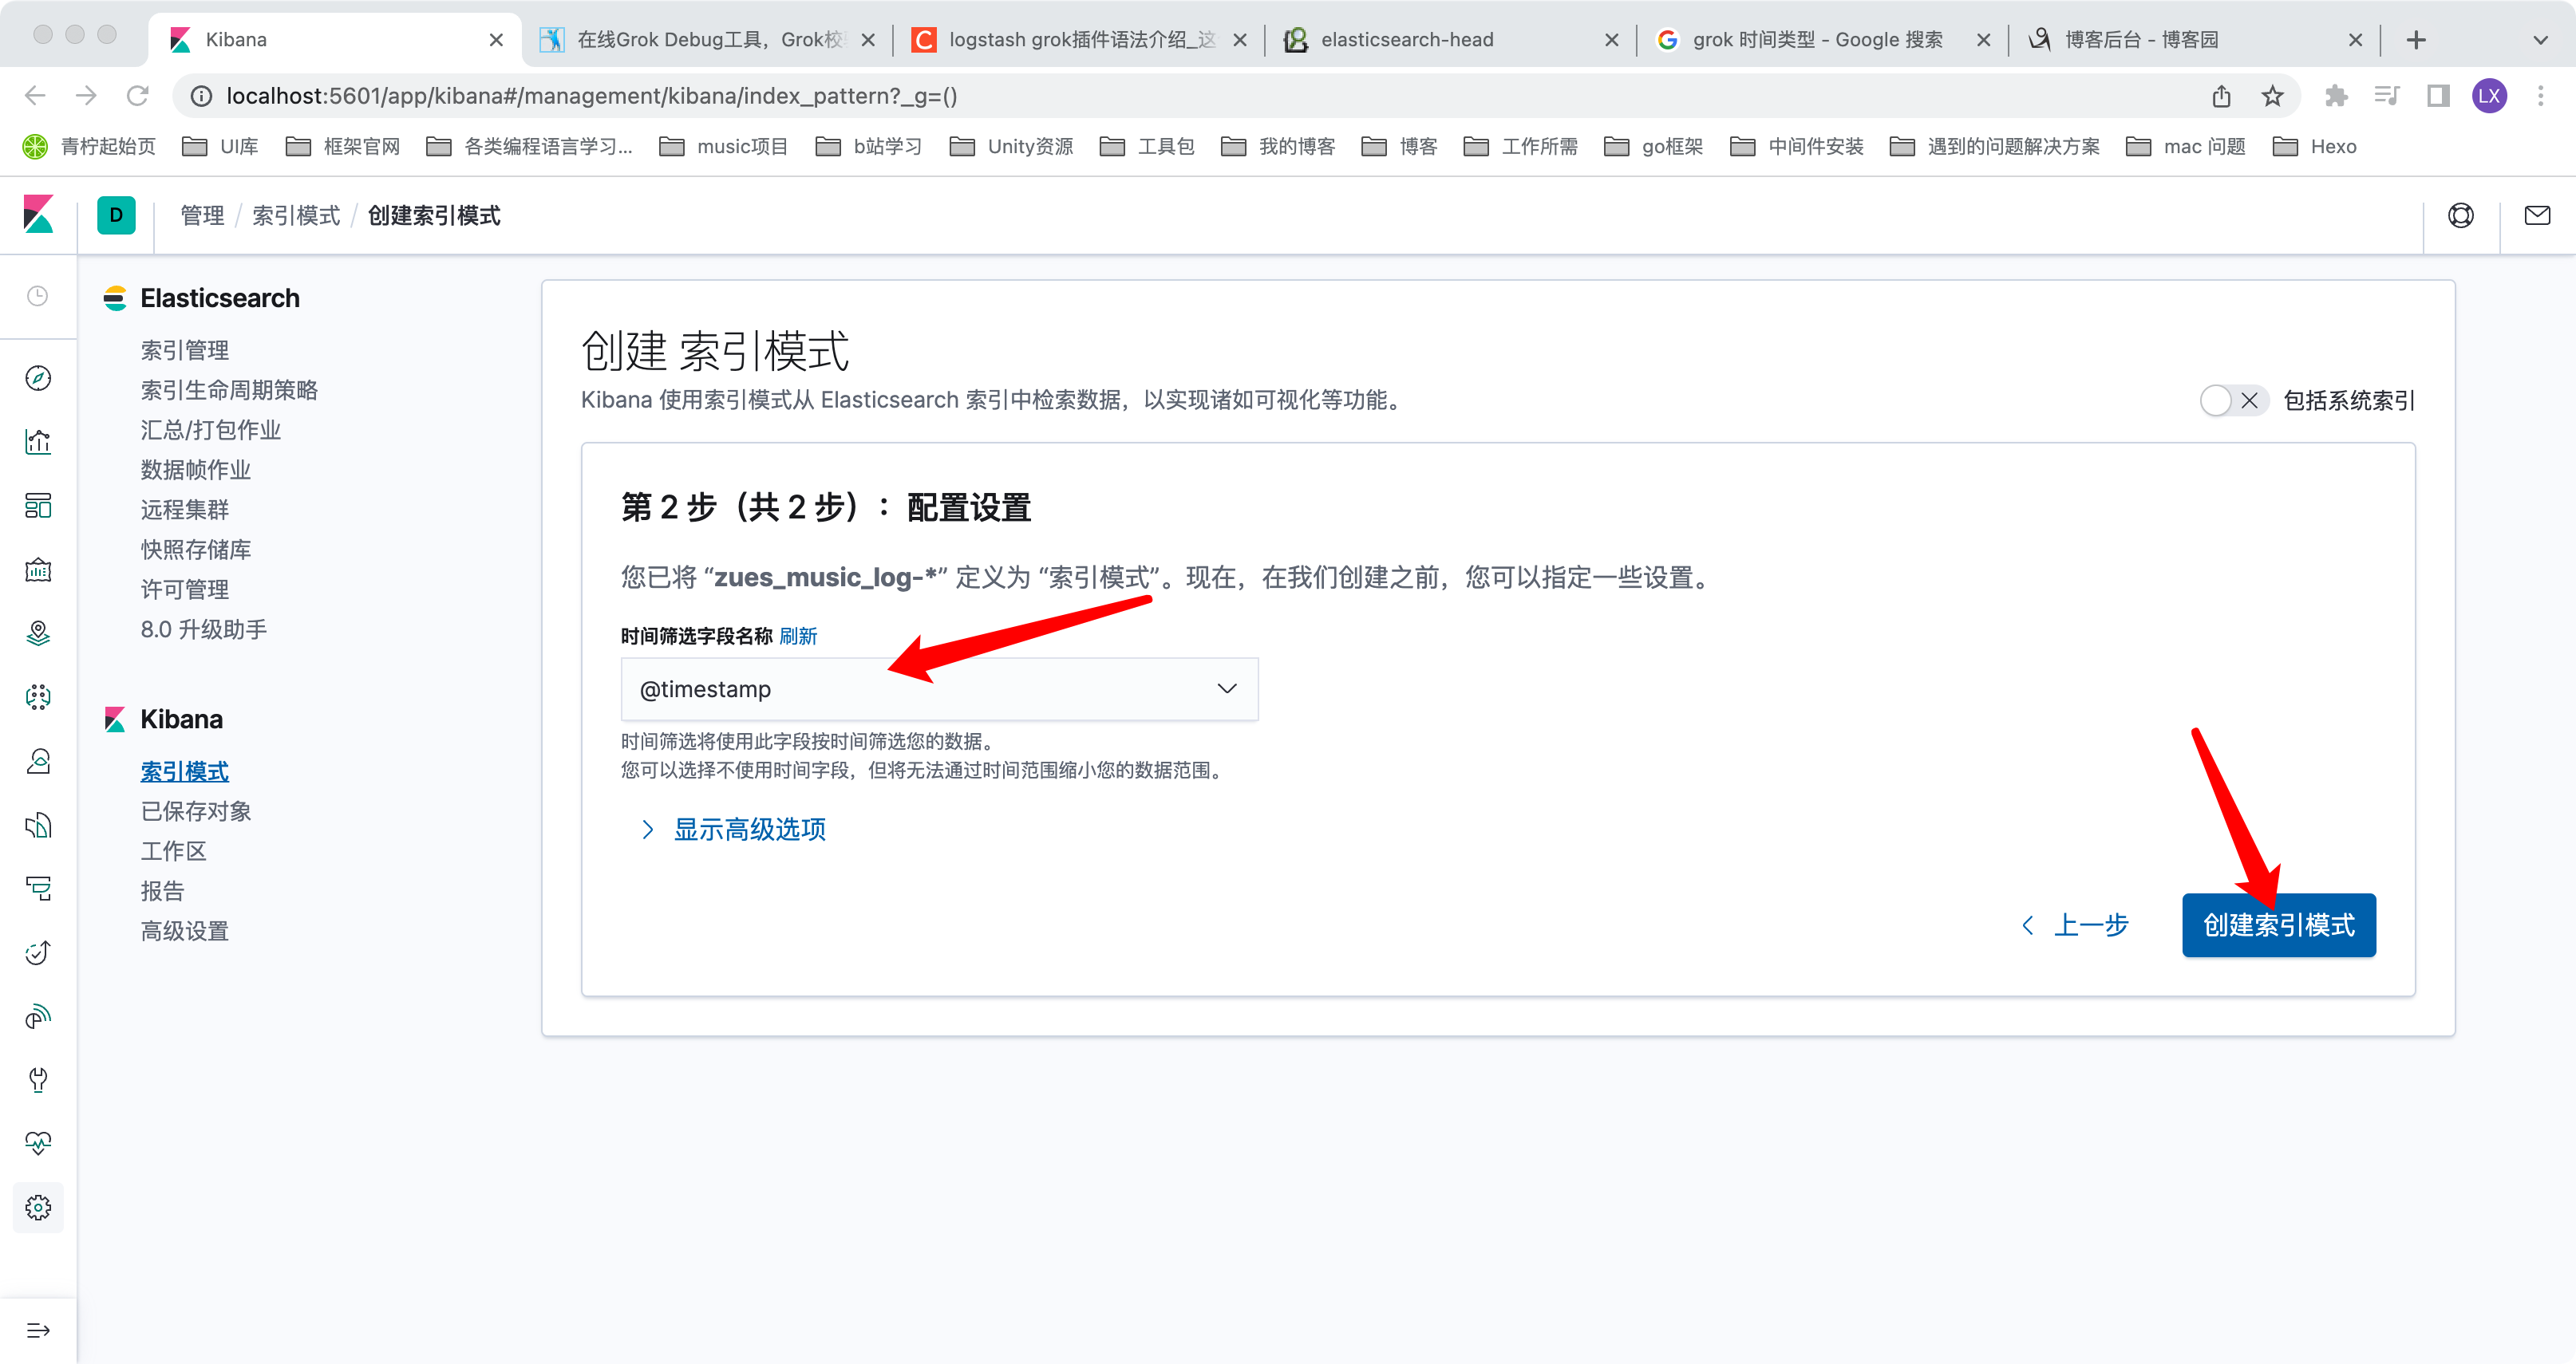Viewport: 2576px width, 1364px height.
Task: Open the space selector D avatar
Action: tap(116, 215)
